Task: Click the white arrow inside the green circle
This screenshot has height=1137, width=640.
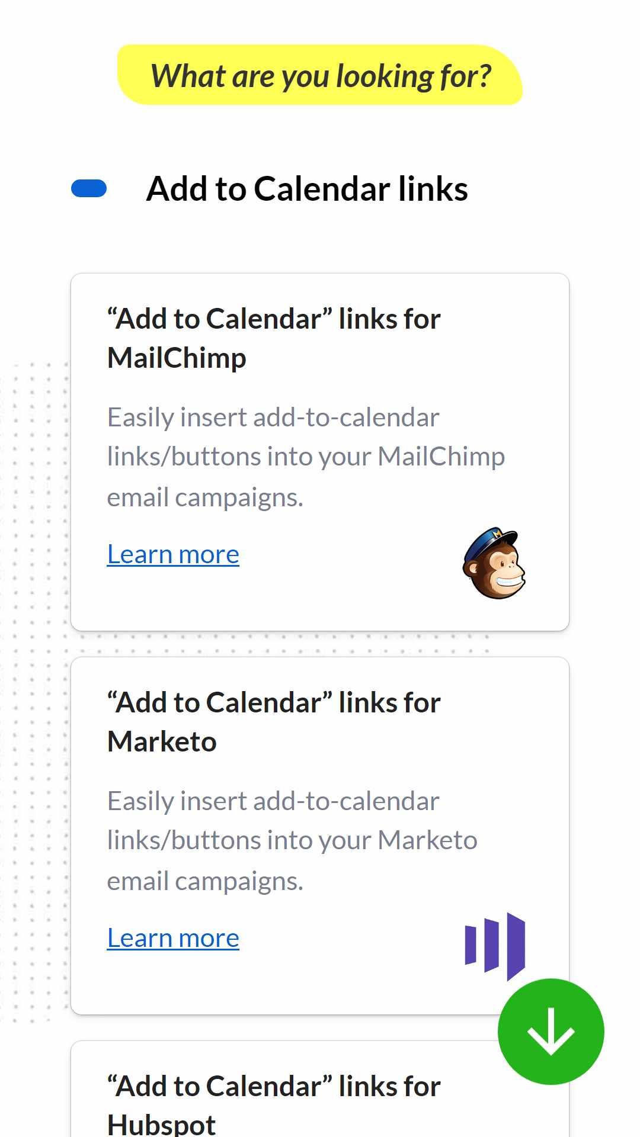Action: click(551, 1032)
